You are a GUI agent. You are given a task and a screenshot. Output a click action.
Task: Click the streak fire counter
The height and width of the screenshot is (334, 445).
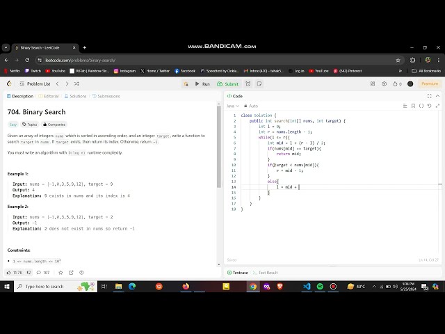[x=397, y=83]
